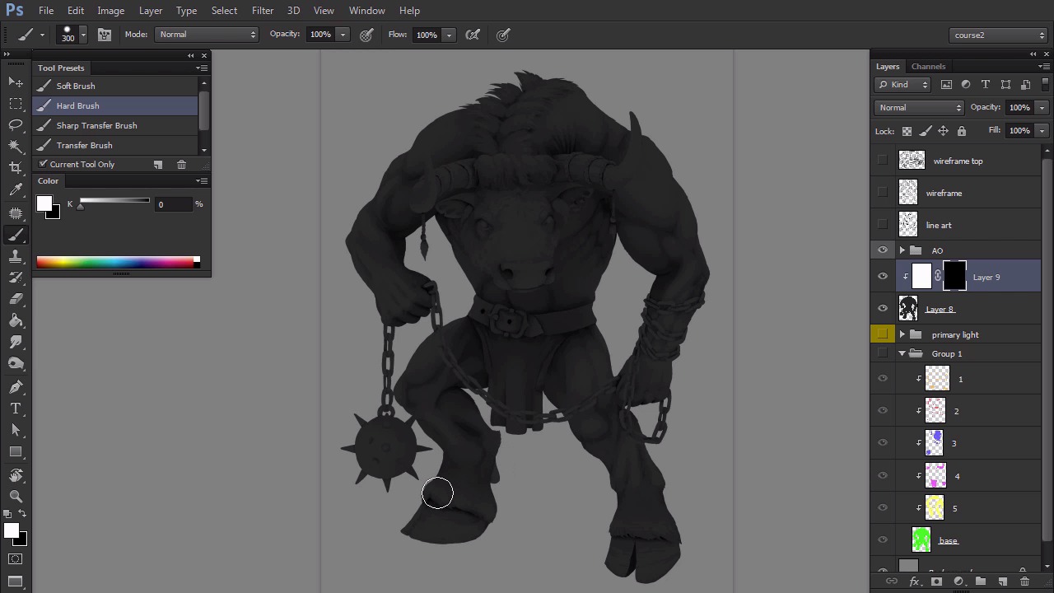Click the lock all icon
The width and height of the screenshot is (1054, 593).
pyautogui.click(x=961, y=131)
